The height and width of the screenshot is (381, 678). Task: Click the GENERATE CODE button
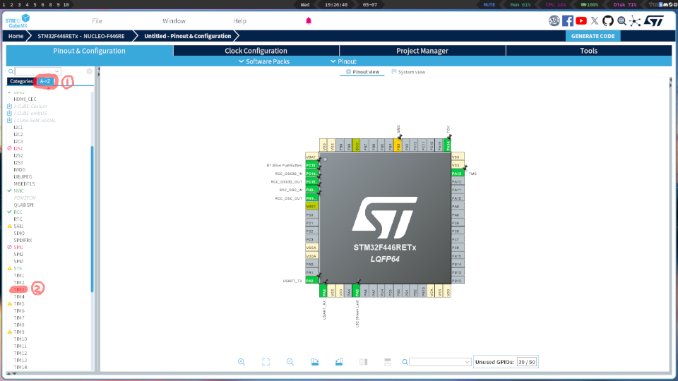(x=593, y=36)
